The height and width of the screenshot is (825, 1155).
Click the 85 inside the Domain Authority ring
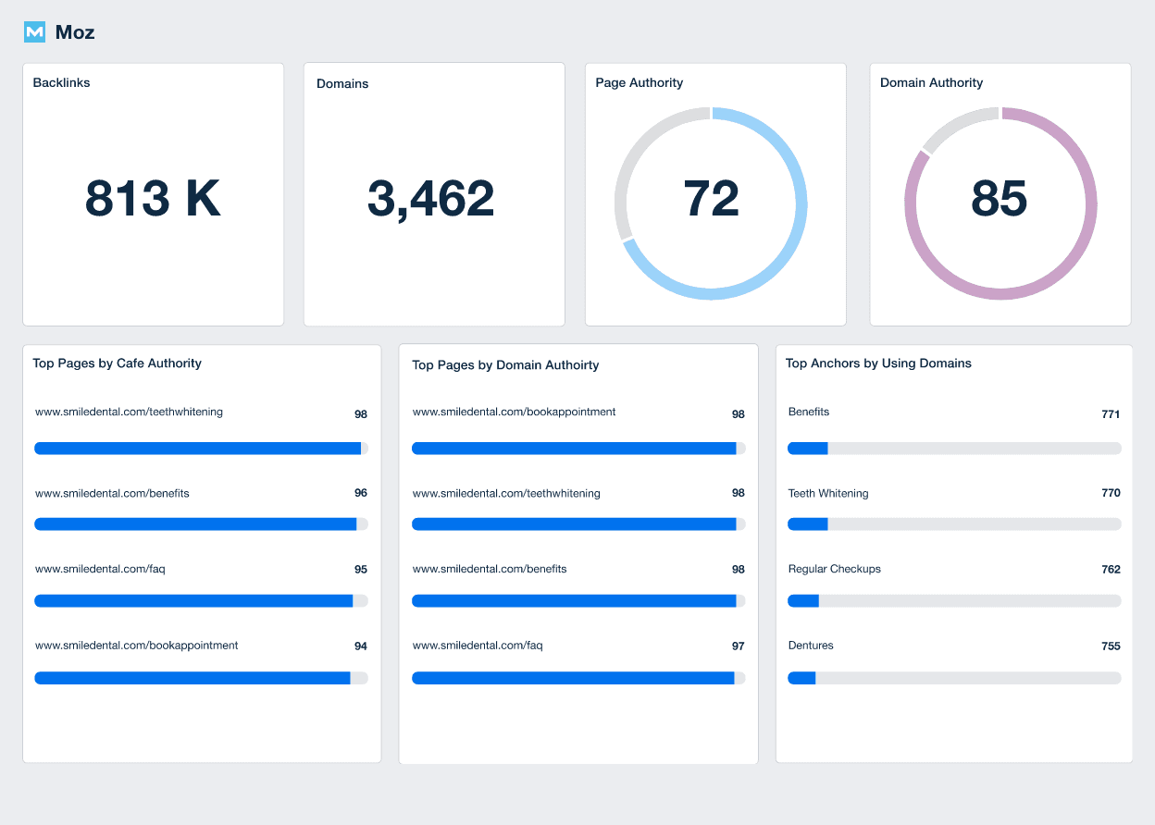[1000, 198]
